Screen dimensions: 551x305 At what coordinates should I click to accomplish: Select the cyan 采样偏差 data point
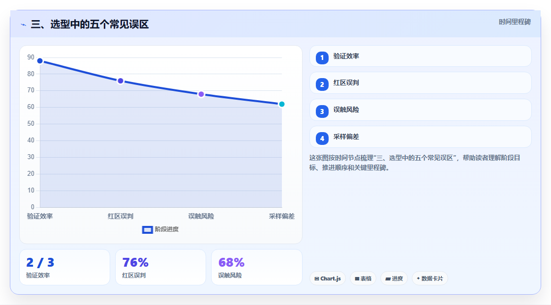[x=281, y=104]
